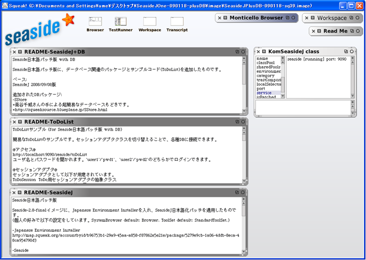Click 'seaside [running] port: 9090' value text
366x260 pixels.
click(317, 59)
